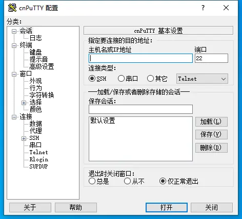
Task: Click the 删除(D) button
Action: click(211, 148)
